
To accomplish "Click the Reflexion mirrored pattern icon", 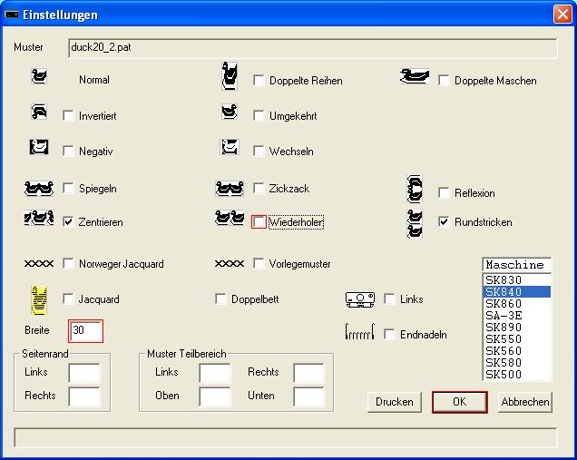I will (415, 189).
